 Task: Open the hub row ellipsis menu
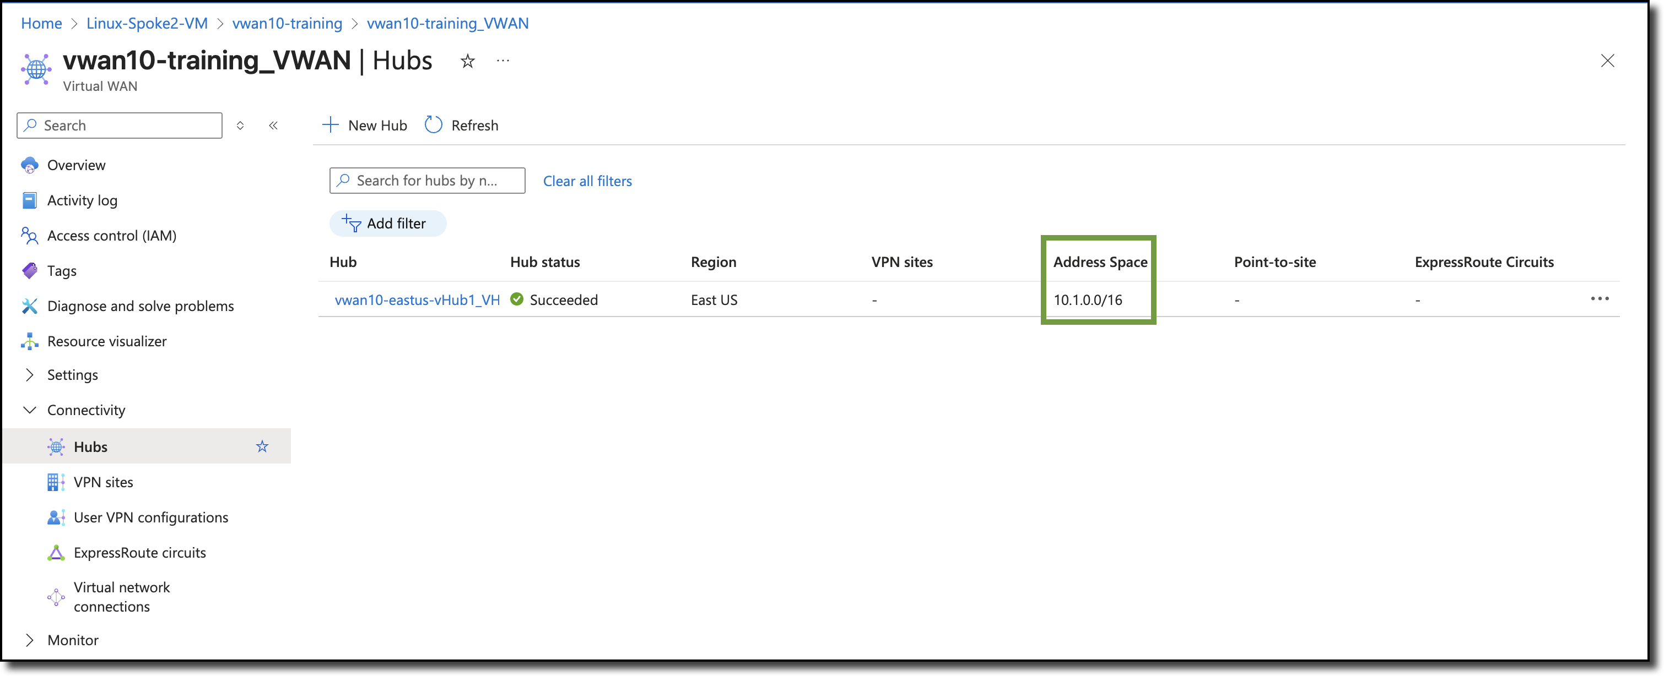click(1600, 298)
